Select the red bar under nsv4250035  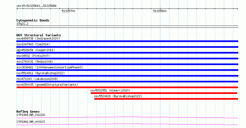coord(127,87)
